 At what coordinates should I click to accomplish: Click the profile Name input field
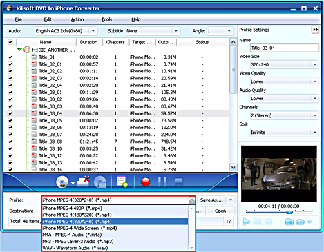285,48
